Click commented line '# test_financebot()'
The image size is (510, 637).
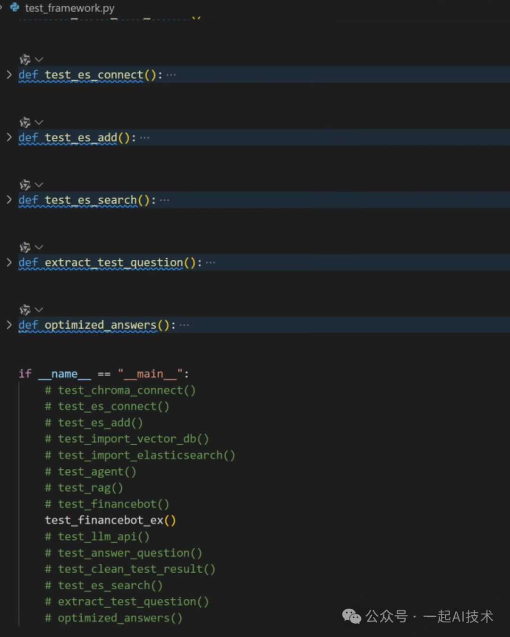click(x=107, y=504)
